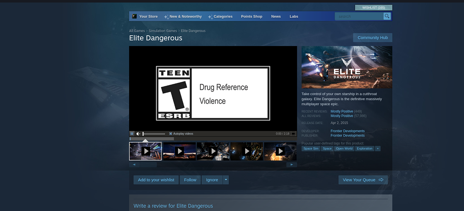464x211 pixels.
Task: Open publisher Frontier Developments link
Action: coord(348,136)
